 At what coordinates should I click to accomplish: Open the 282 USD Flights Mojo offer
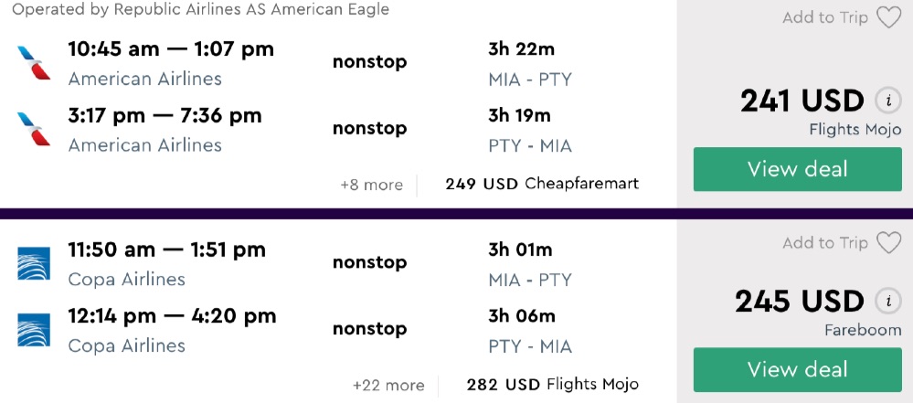[552, 384]
